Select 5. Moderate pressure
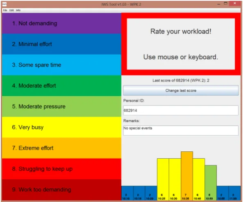The image size is (243, 202). tap(61, 106)
